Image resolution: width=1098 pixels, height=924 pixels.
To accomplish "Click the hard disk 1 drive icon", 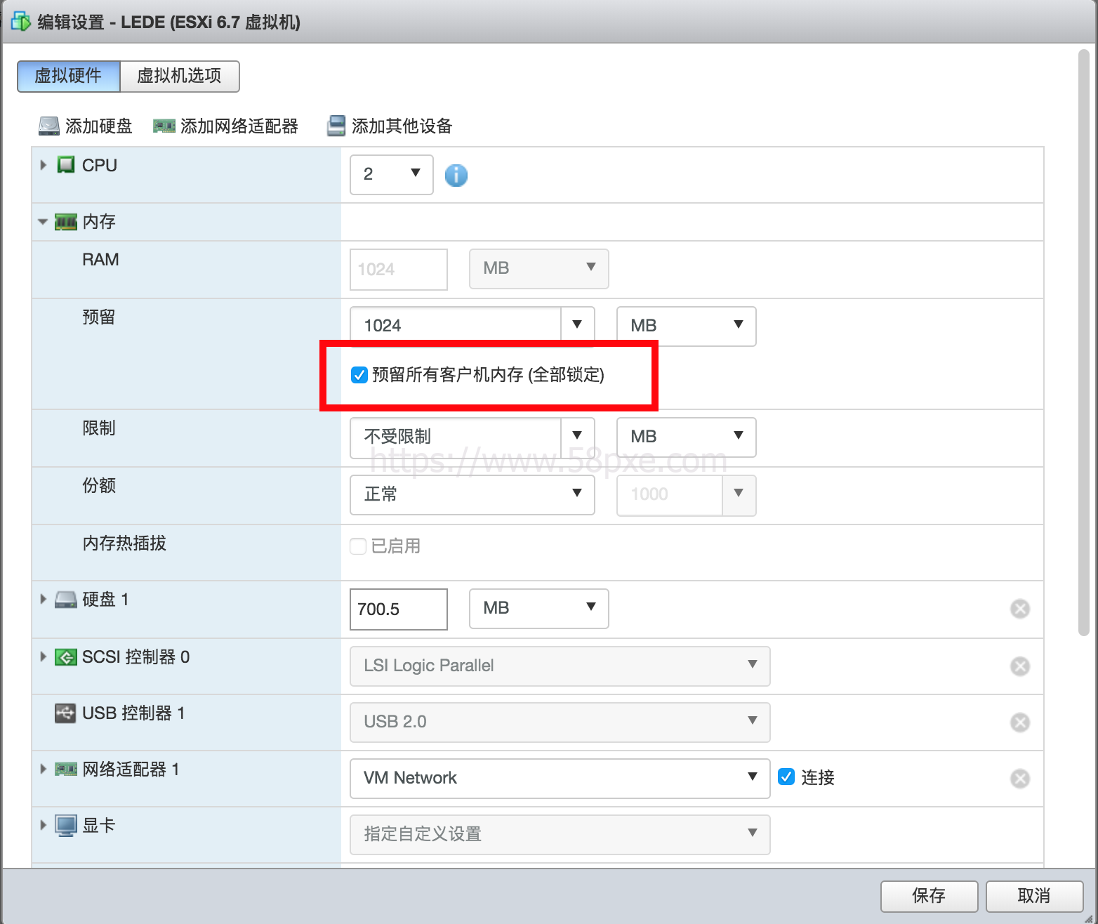I will [x=66, y=600].
